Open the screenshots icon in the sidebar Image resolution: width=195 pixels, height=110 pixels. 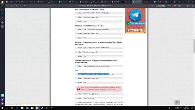pos(2,27)
